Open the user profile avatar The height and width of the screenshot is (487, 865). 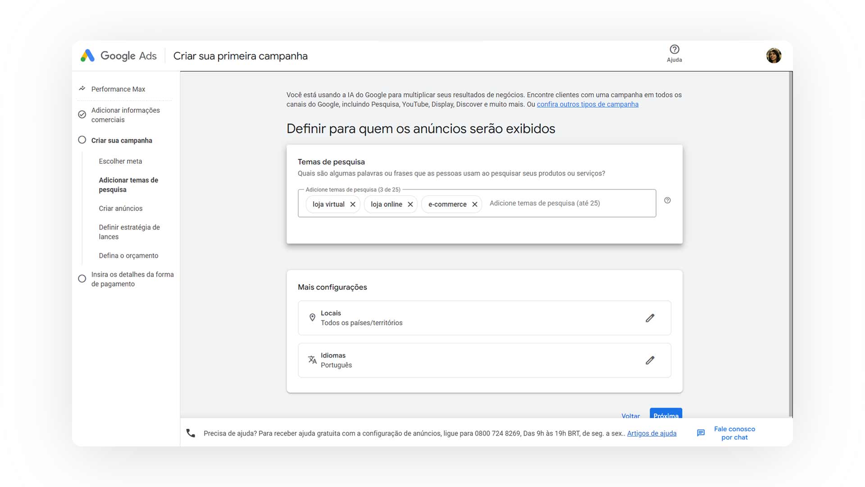point(774,56)
